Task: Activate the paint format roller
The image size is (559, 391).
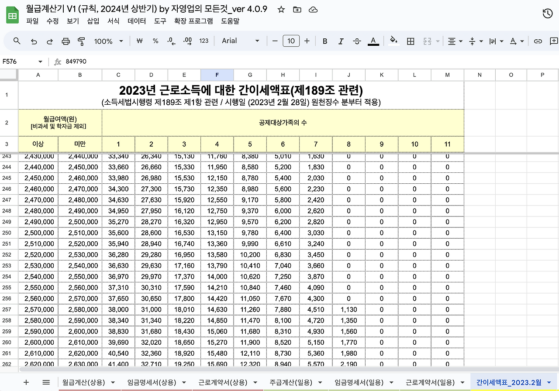Action: 82,41
